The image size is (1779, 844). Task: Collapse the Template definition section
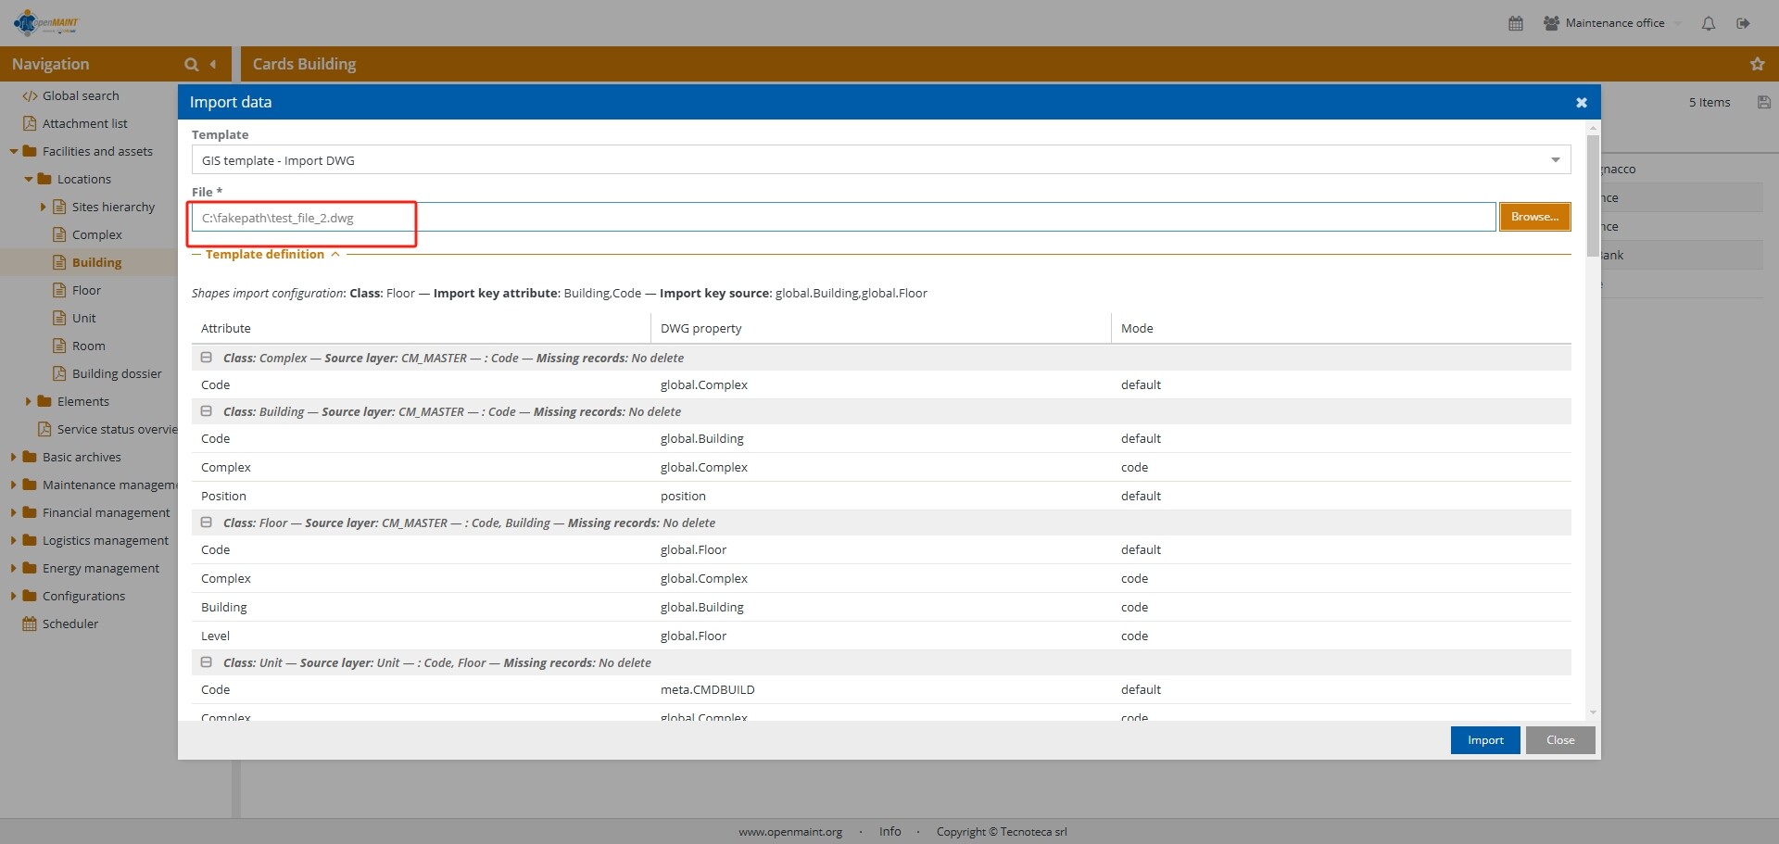click(x=335, y=254)
